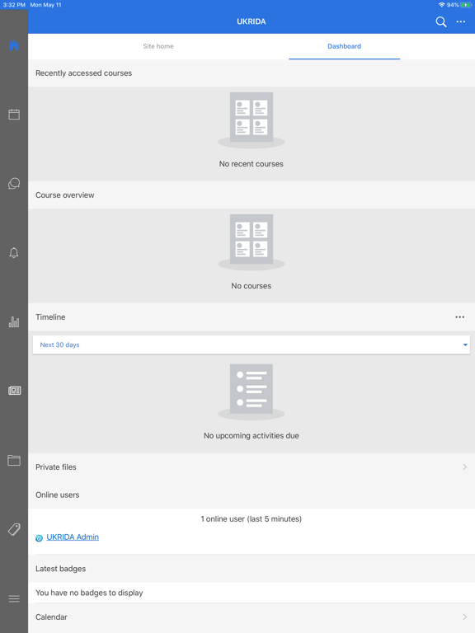475x633 pixels.
Task: Switch to Site home tab
Action: coord(158,46)
